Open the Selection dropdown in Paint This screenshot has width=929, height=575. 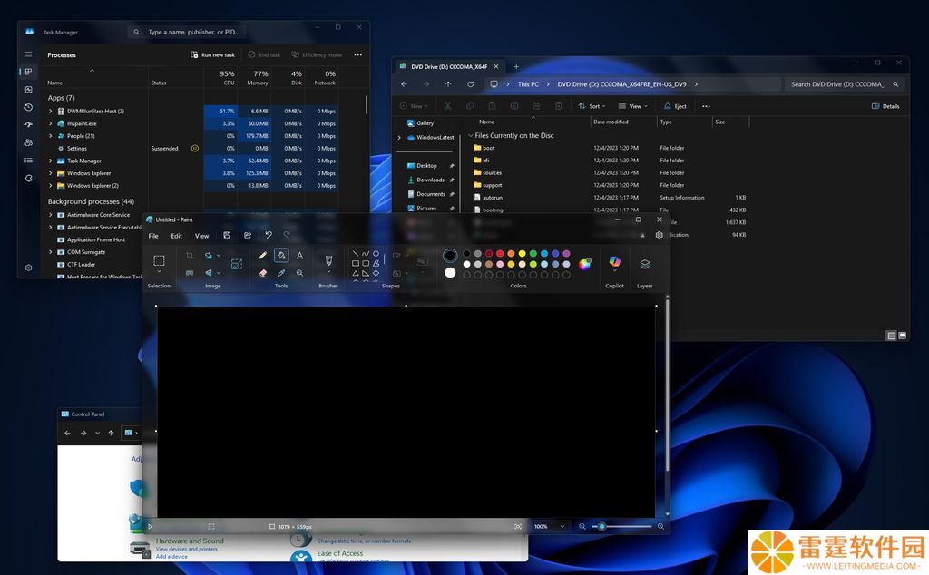[159, 272]
